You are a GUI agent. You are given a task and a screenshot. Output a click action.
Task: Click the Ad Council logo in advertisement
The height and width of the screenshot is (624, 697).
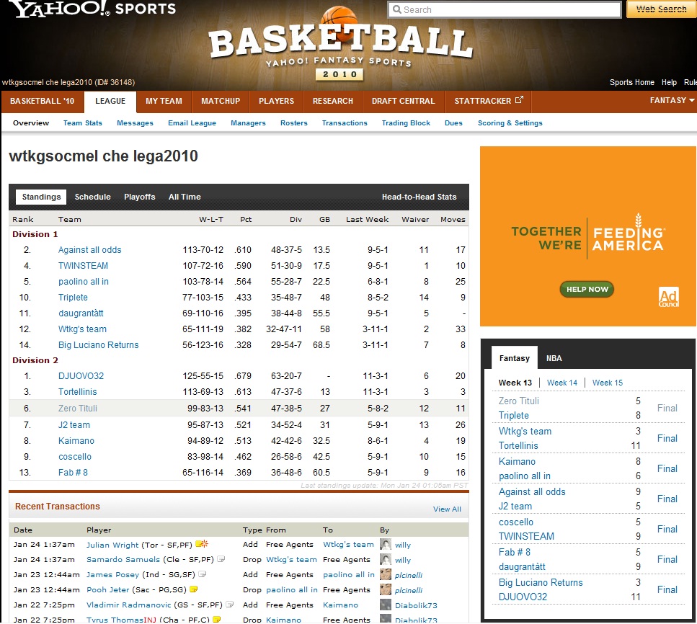coord(668,297)
